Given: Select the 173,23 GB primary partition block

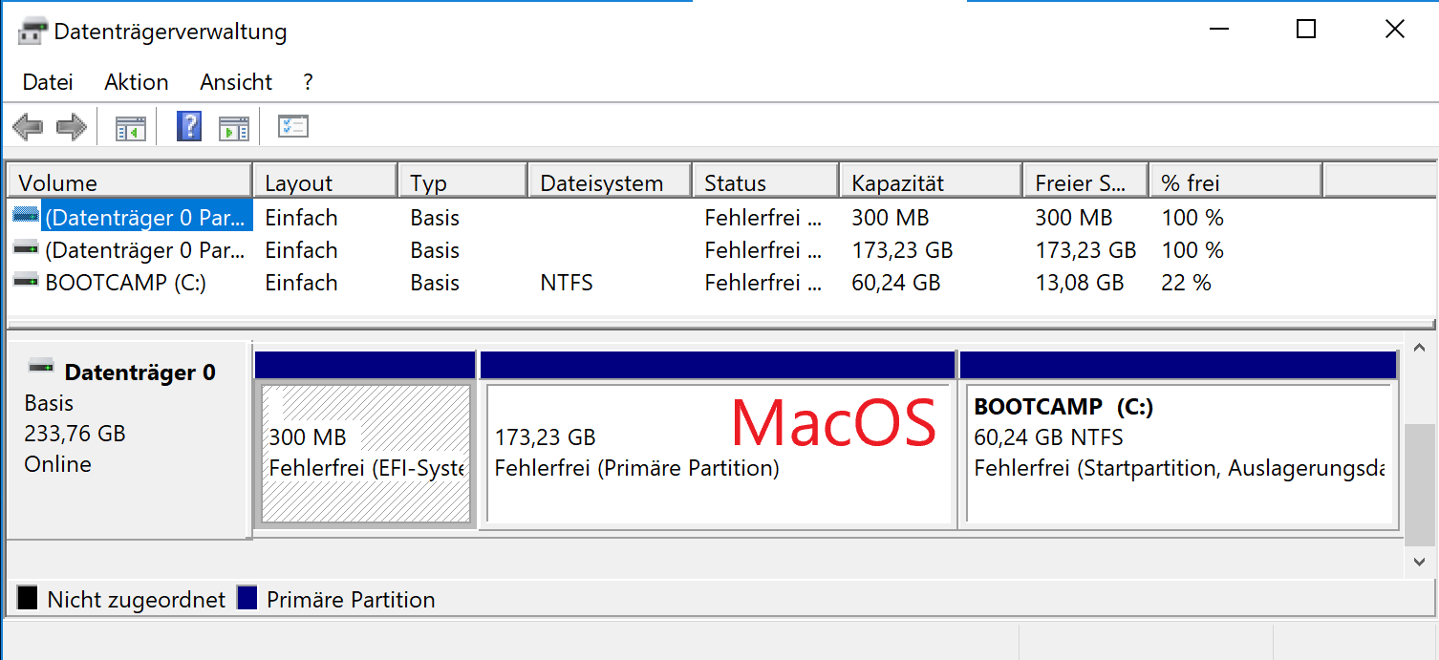Looking at the screenshot, I should point(718,454).
